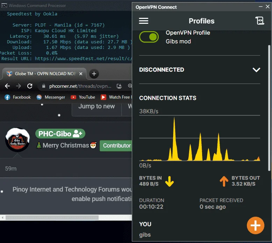Click the Bytes Out up arrow icon
Image resolution: width=272 pixels, height=243 pixels.
[224, 181]
